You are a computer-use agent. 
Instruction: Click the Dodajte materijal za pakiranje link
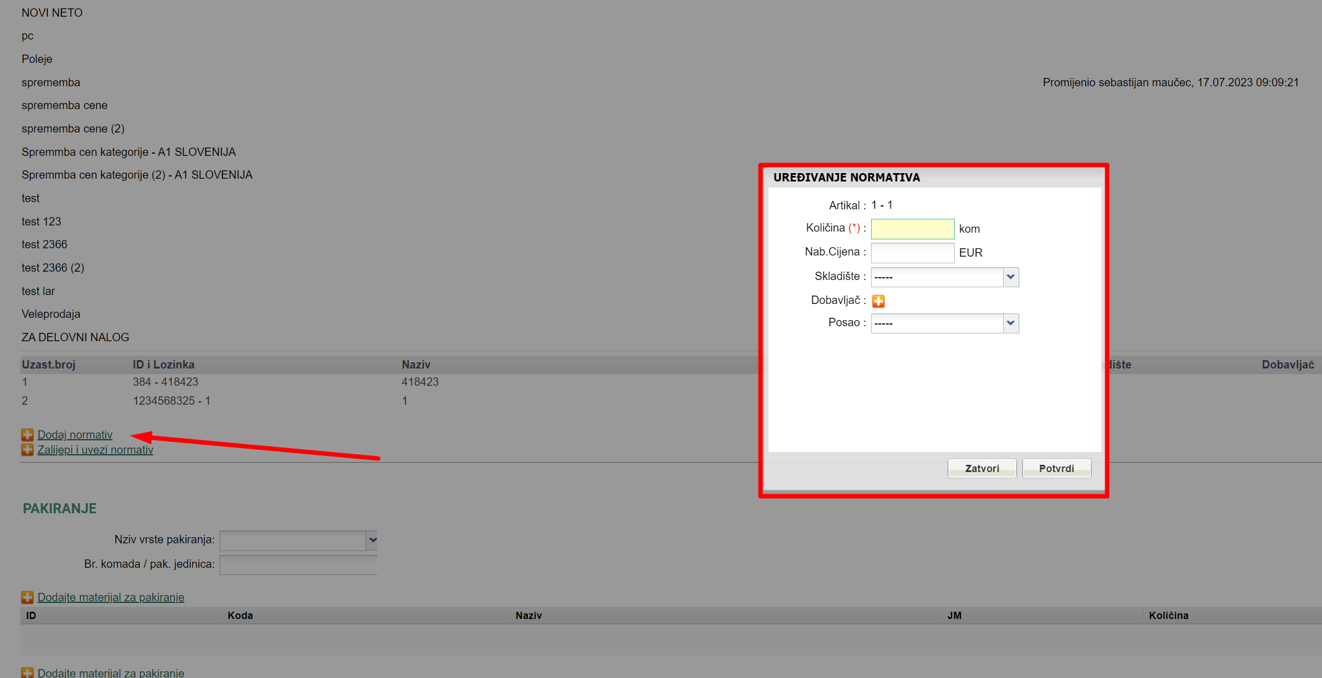[x=110, y=597]
